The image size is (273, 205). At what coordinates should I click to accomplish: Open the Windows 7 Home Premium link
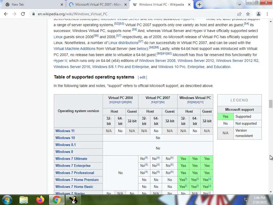(x=77, y=180)
